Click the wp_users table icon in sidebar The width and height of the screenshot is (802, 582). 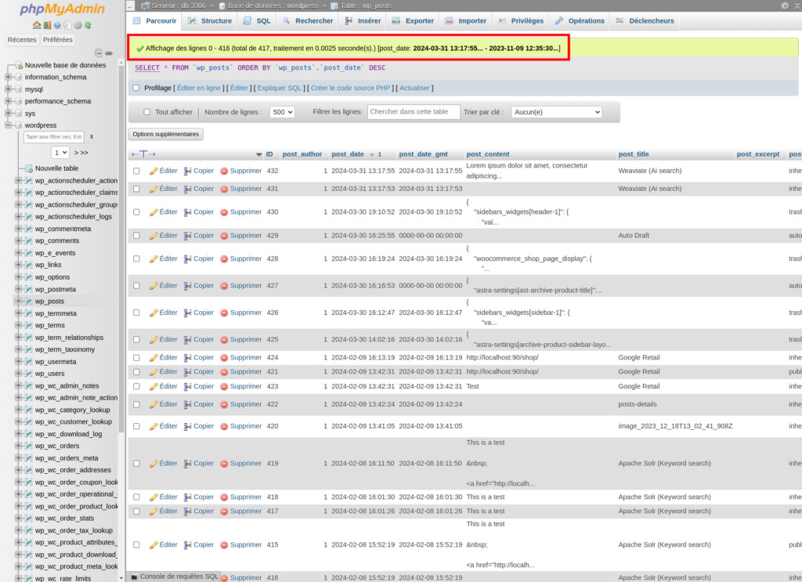pyautogui.click(x=29, y=374)
